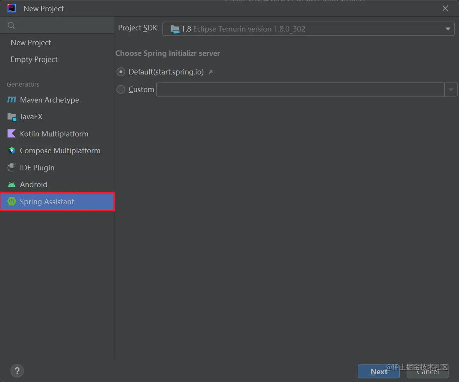Click the search magnifier icon
Viewport: 459px width, 382px height.
11,25
